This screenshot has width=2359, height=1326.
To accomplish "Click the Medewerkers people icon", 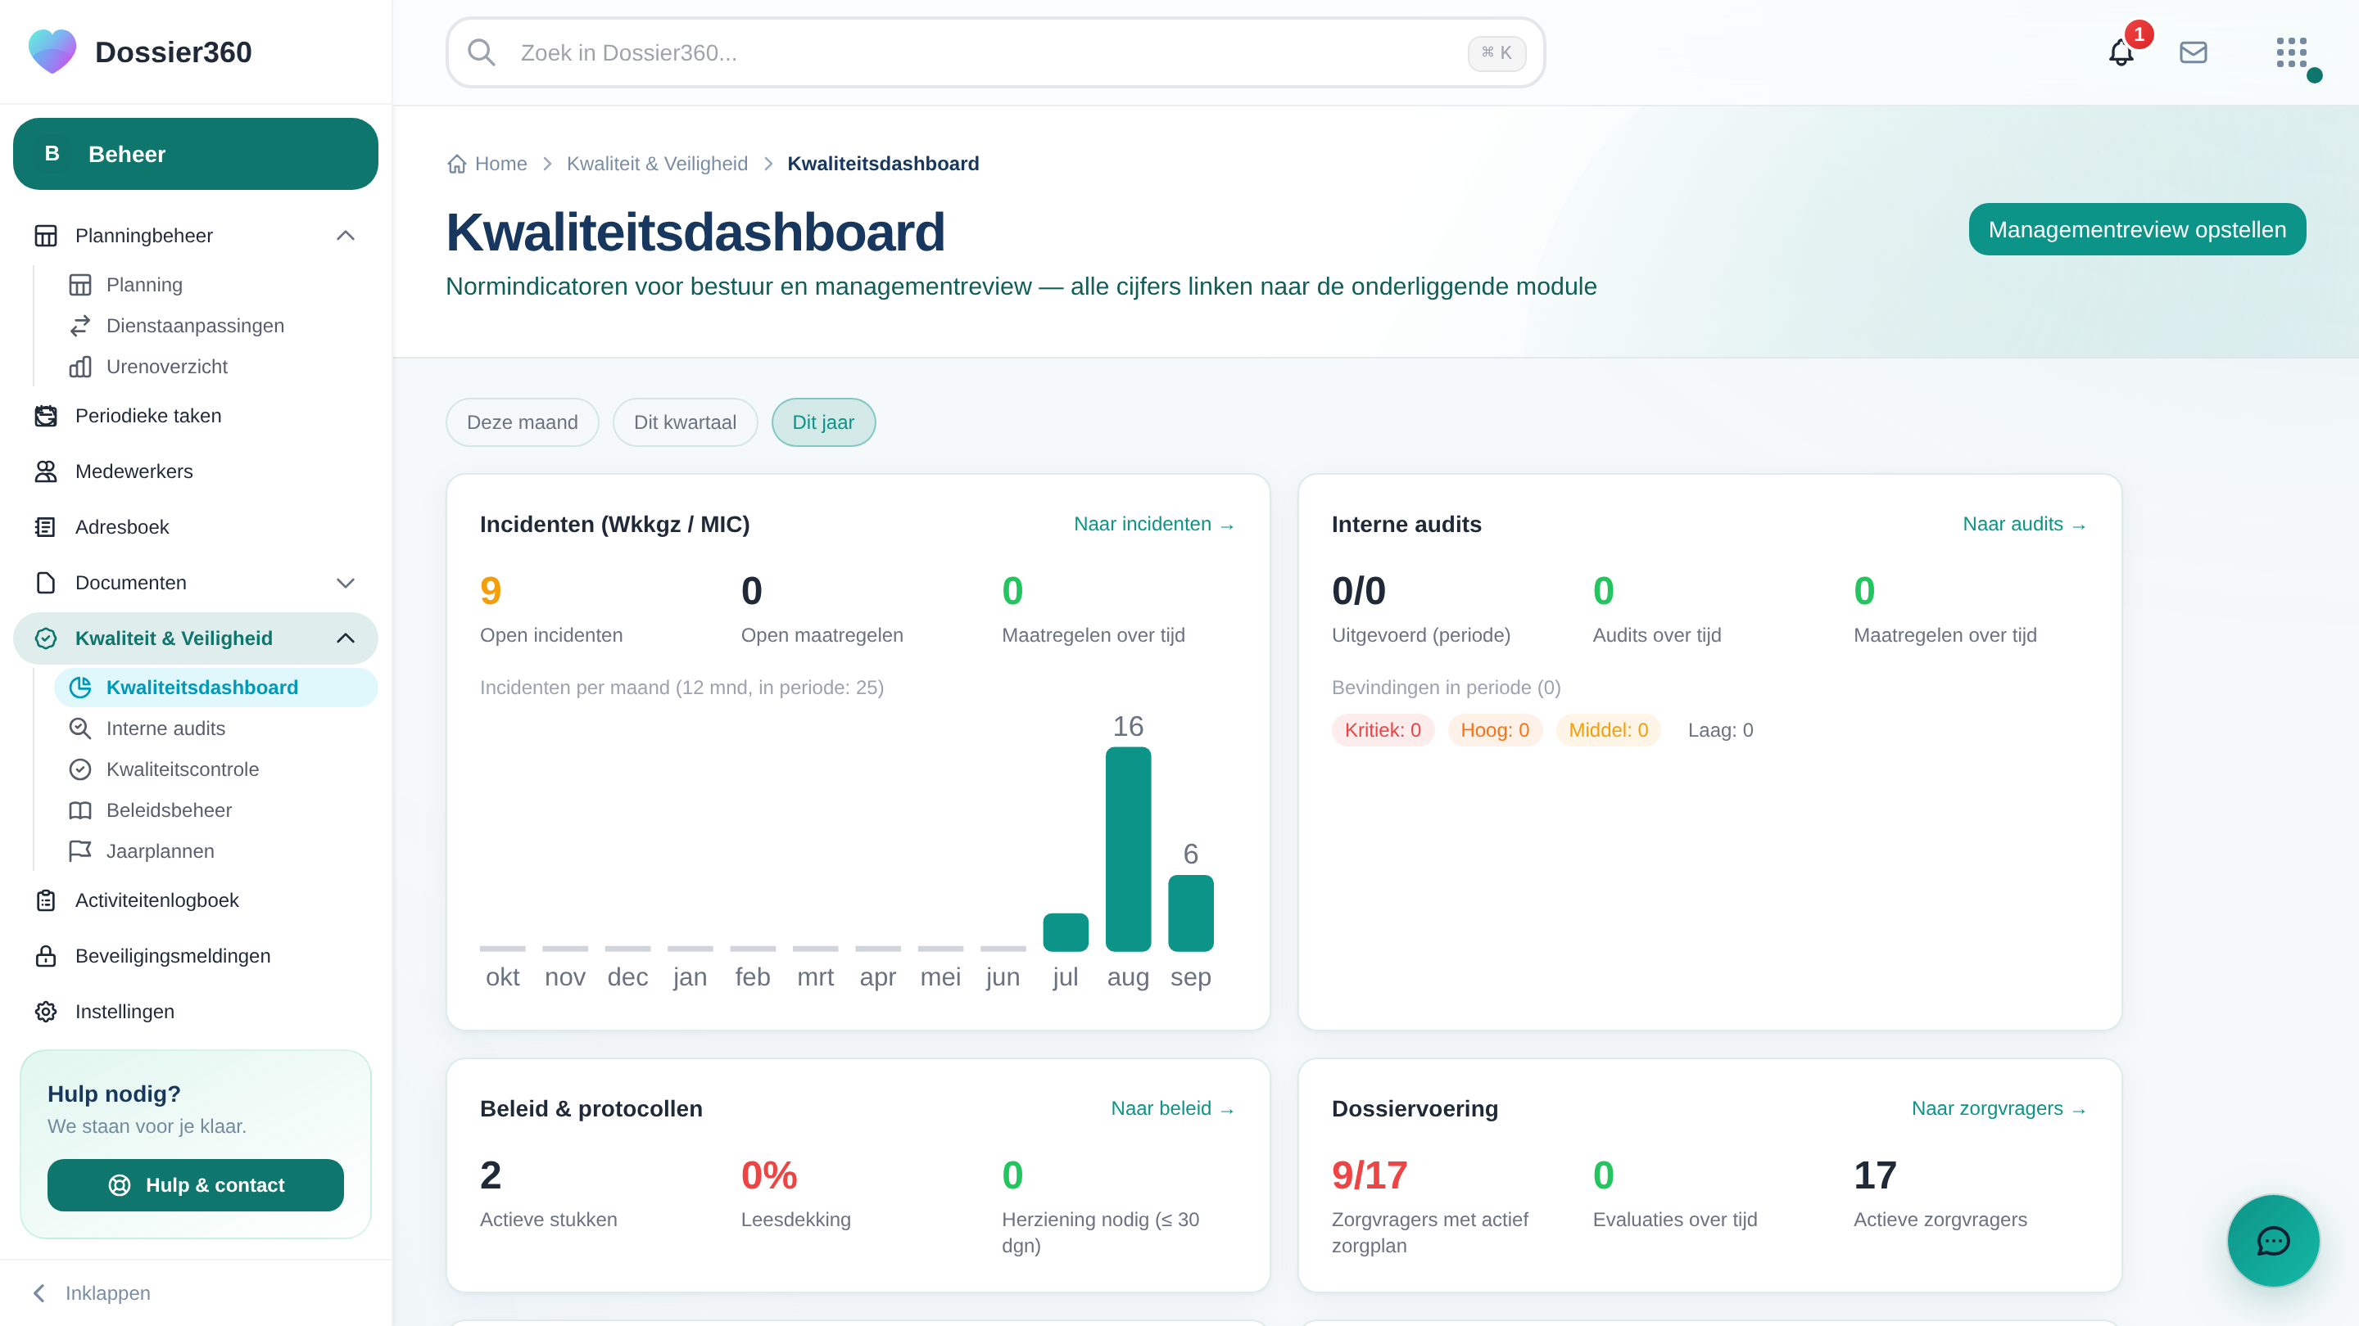I will (x=46, y=471).
